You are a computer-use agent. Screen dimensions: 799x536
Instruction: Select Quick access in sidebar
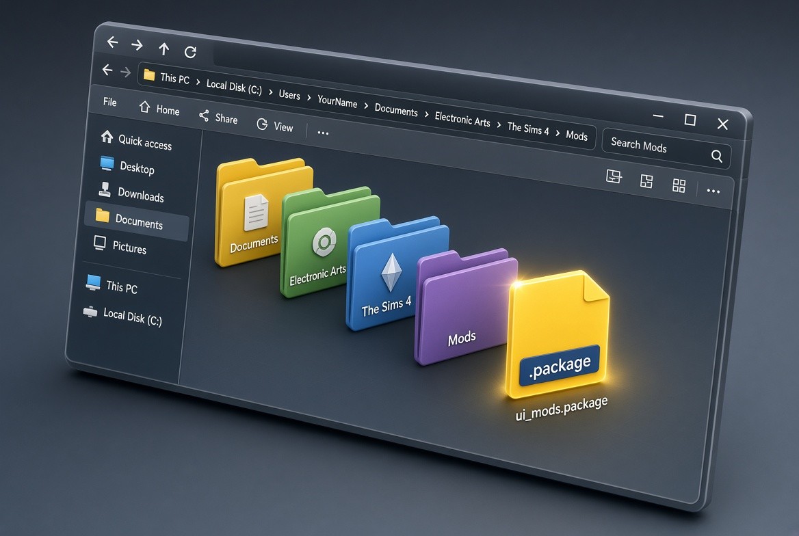pos(136,141)
